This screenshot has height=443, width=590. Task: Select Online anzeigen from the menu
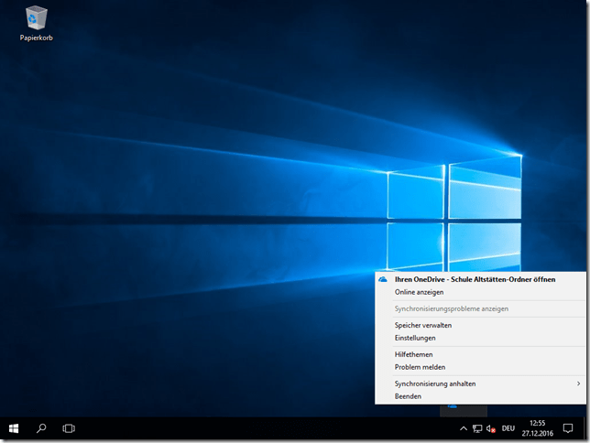[x=419, y=292]
